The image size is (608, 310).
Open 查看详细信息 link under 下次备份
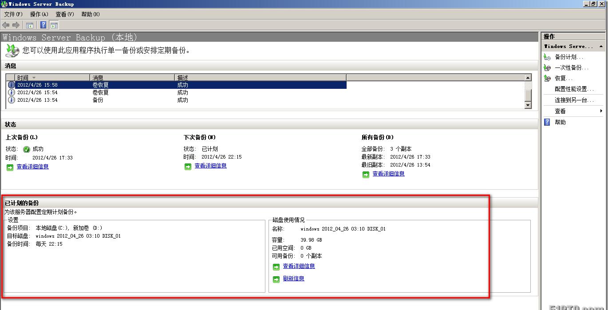point(211,166)
